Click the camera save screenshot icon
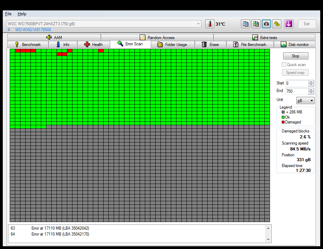Screen dimensions: 323x249 tap(266, 24)
